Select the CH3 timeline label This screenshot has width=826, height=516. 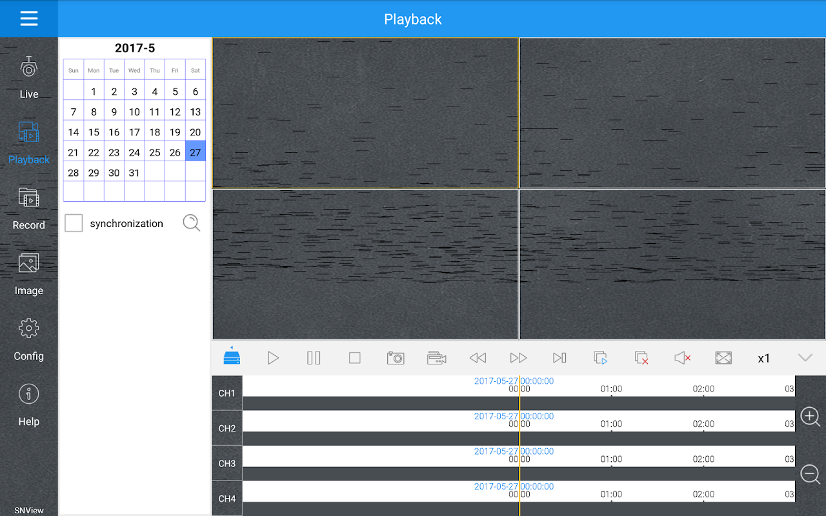[x=227, y=463]
